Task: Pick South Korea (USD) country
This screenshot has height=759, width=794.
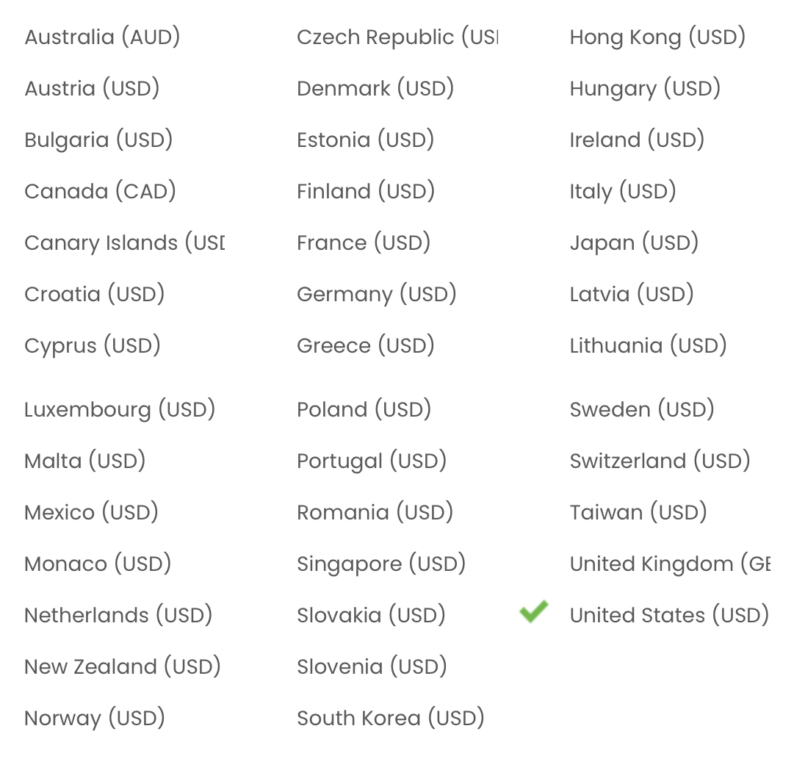Action: point(390,718)
